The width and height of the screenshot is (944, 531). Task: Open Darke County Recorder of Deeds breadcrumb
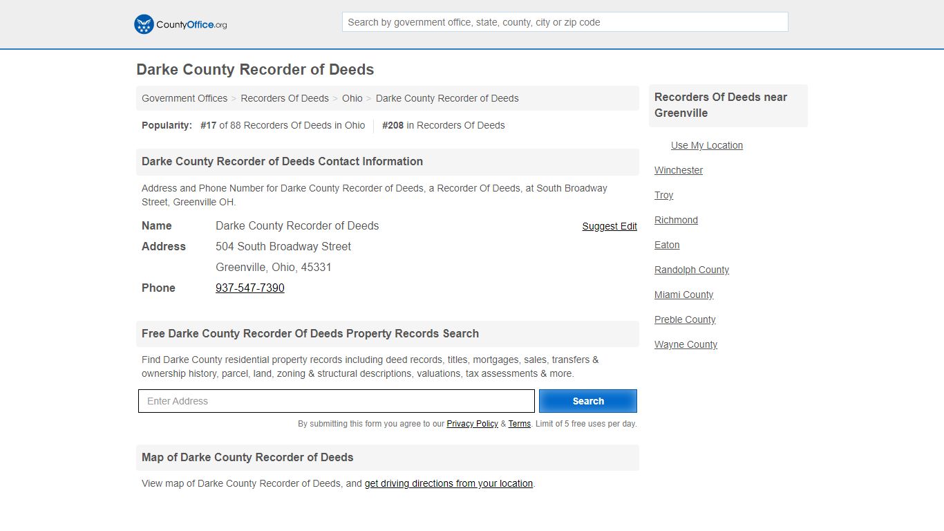point(447,98)
